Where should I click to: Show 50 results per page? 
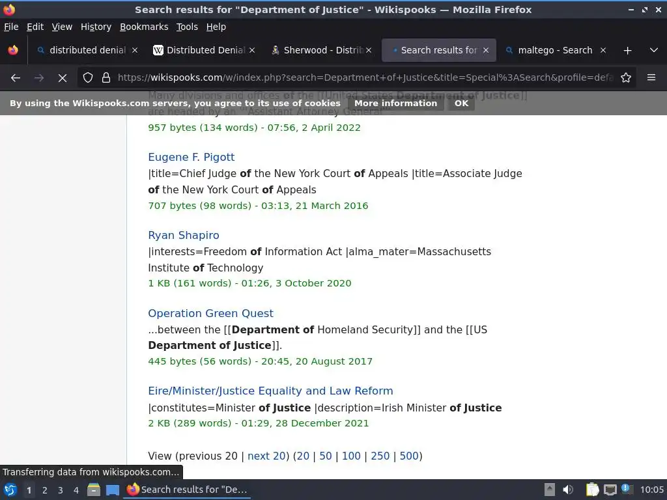tap(326, 456)
